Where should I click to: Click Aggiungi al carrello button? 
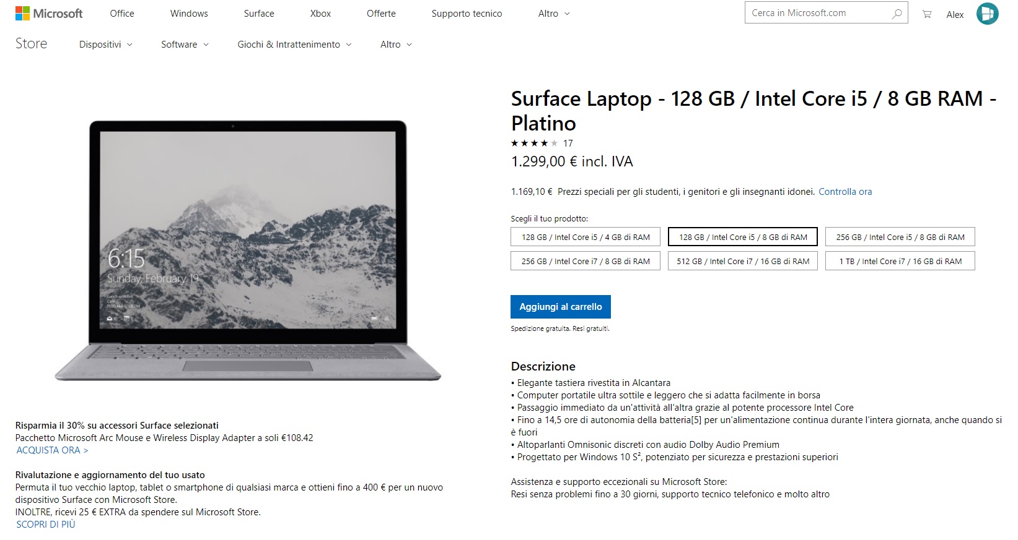tap(561, 307)
